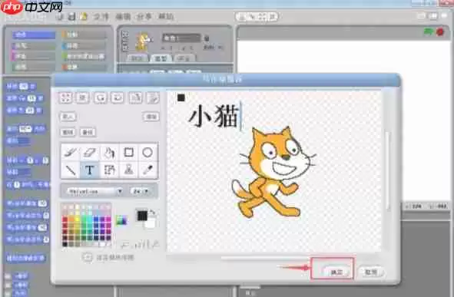Click the lock icon beside sprite name

pyautogui.click(x=207, y=38)
